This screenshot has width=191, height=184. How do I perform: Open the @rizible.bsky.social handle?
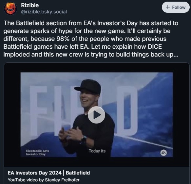click(44, 12)
